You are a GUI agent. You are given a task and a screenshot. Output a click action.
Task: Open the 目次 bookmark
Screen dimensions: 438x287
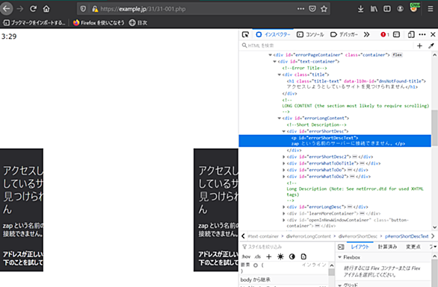[138, 23]
